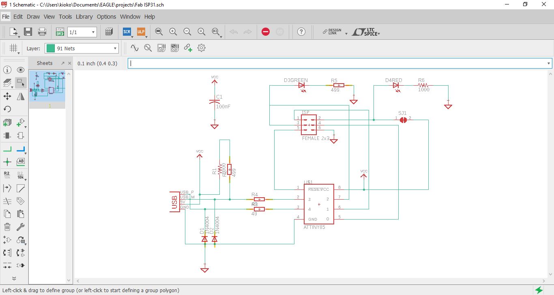Select the Miter wire tool

click(x=21, y=188)
